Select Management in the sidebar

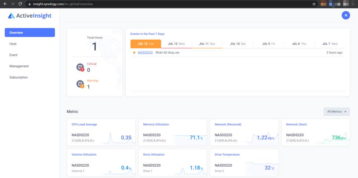[19, 66]
